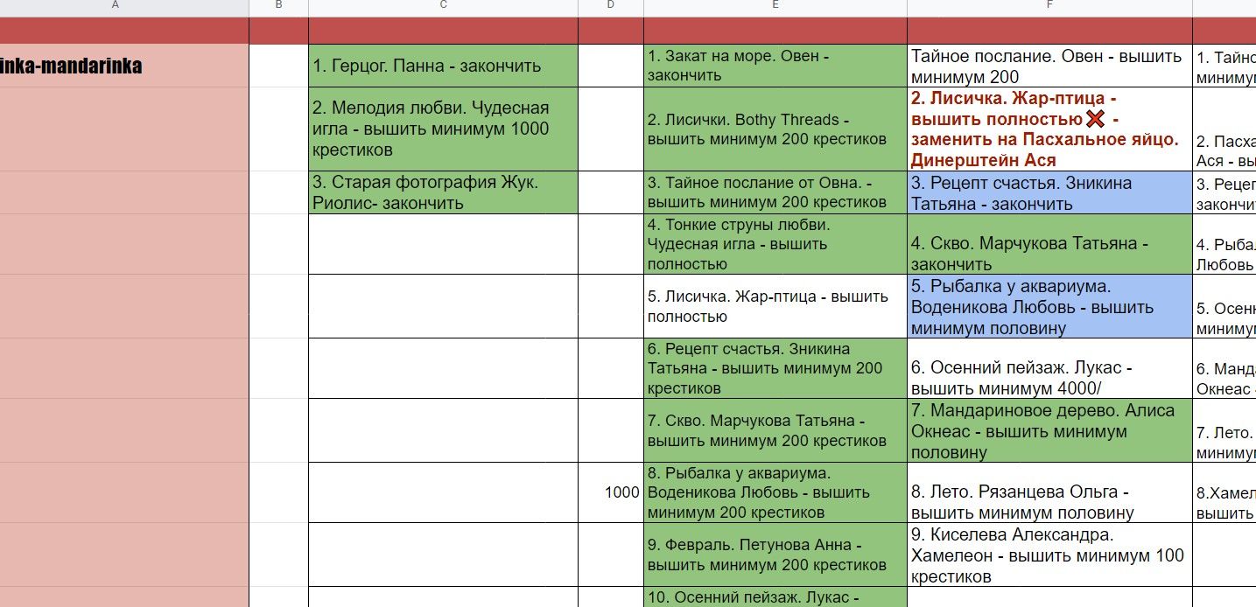The image size is (1256, 607).
Task: Select the '2. Лисички. Bothy Threads' cell
Action: [x=775, y=129]
